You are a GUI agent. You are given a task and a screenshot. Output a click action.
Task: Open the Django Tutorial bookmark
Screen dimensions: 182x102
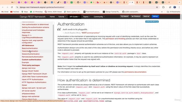[x=111, y=12]
